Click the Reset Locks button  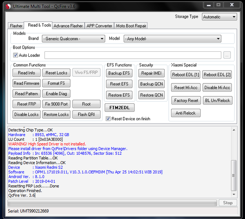coord(56,73)
